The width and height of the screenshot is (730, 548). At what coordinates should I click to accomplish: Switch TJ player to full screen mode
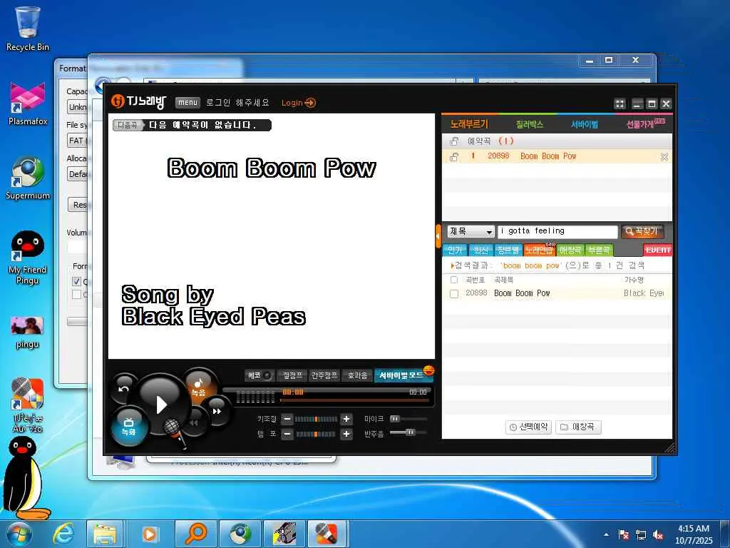point(620,104)
